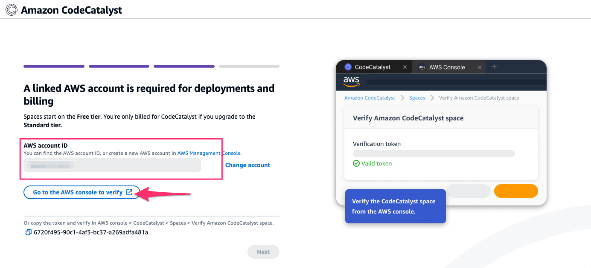This screenshot has height=268, width=591.
Task: Copy the verification token with the copy icon
Action: click(x=28, y=232)
